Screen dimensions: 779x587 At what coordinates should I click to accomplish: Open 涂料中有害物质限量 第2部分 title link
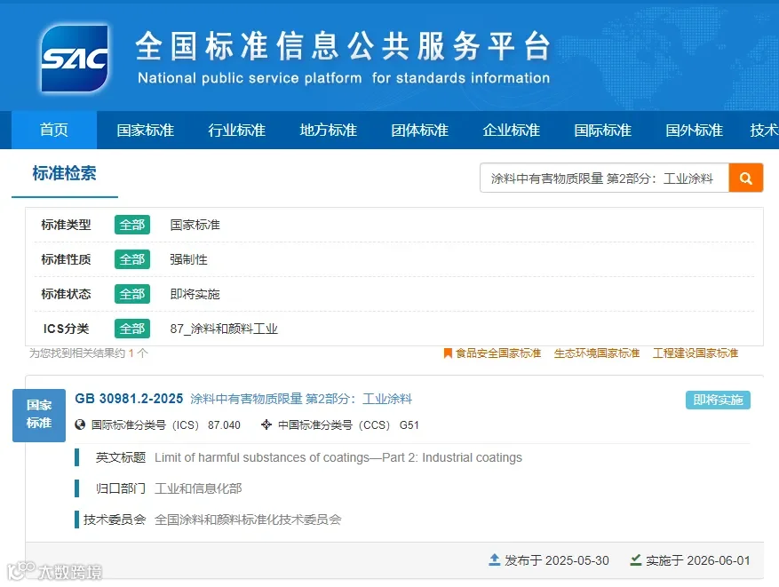[x=301, y=398]
